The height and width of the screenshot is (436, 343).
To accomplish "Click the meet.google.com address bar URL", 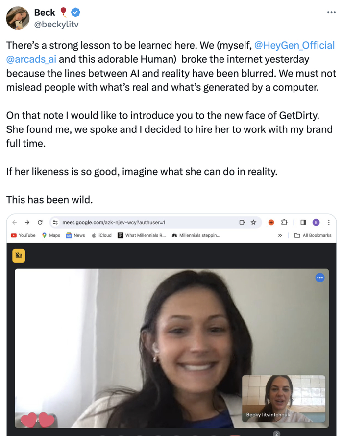I will pyautogui.click(x=114, y=223).
